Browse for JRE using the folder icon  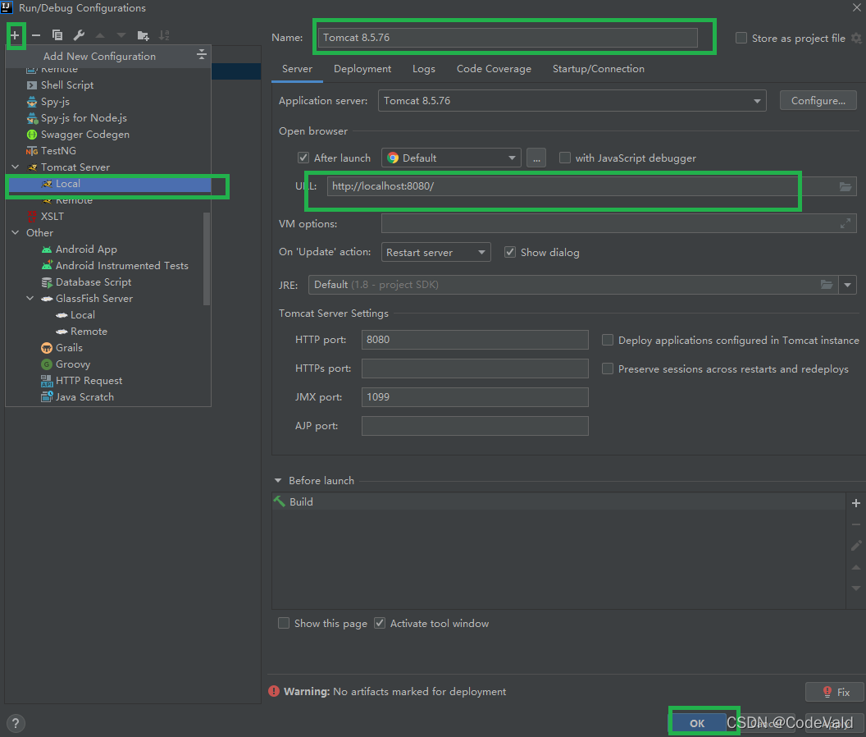point(827,285)
